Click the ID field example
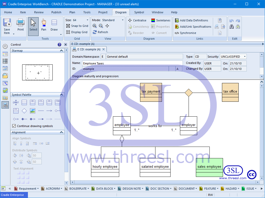The width and height of the screenshot is (265, 198). (125, 69)
